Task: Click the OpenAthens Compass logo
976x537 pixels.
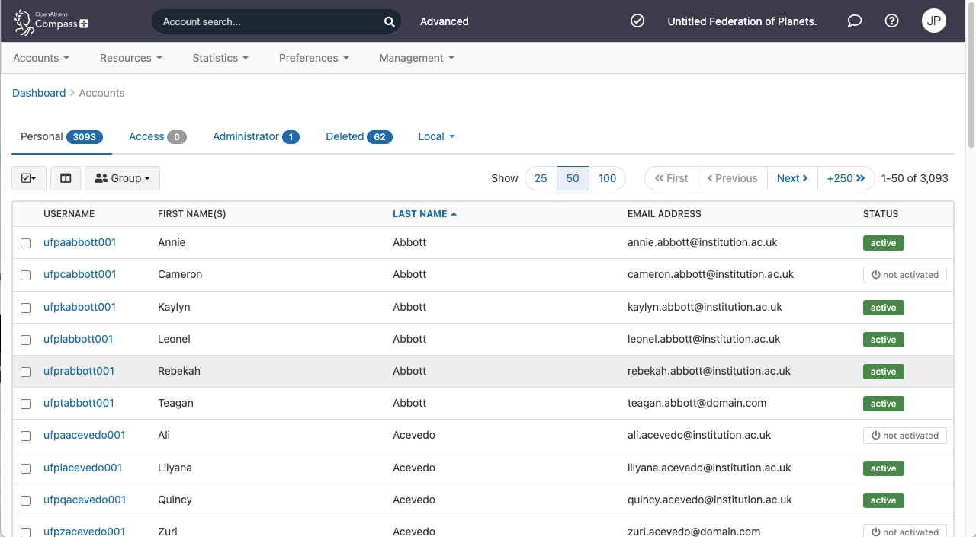Action: pos(52,21)
